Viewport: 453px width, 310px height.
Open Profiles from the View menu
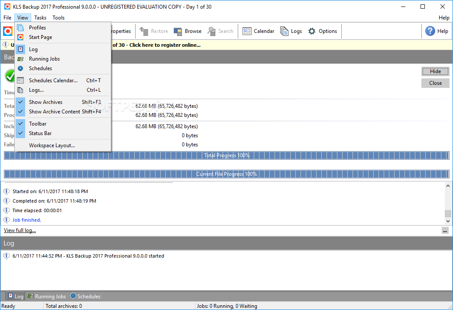(x=63, y=27)
